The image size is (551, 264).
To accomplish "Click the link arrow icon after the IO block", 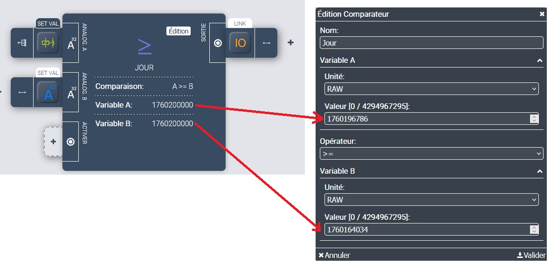I will (266, 43).
